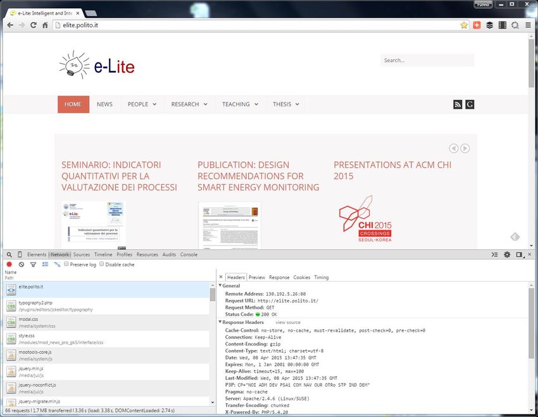Screen dimensions: 538x417
Task: Open the energy monitoring paper thumbnail
Action: pyautogui.click(x=230, y=225)
